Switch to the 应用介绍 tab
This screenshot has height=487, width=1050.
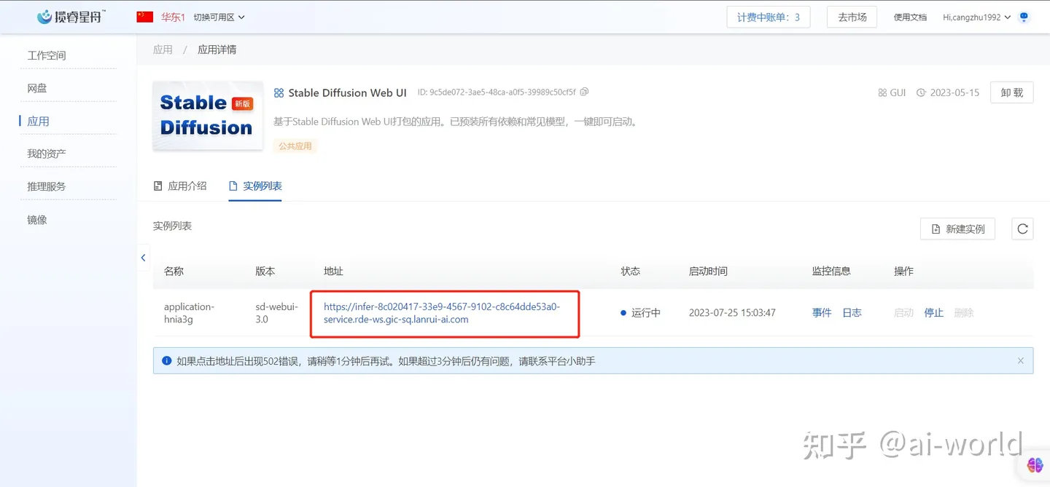pyautogui.click(x=181, y=186)
